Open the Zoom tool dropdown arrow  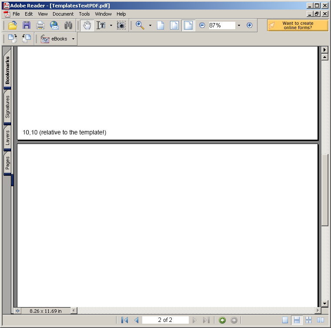tap(150, 25)
